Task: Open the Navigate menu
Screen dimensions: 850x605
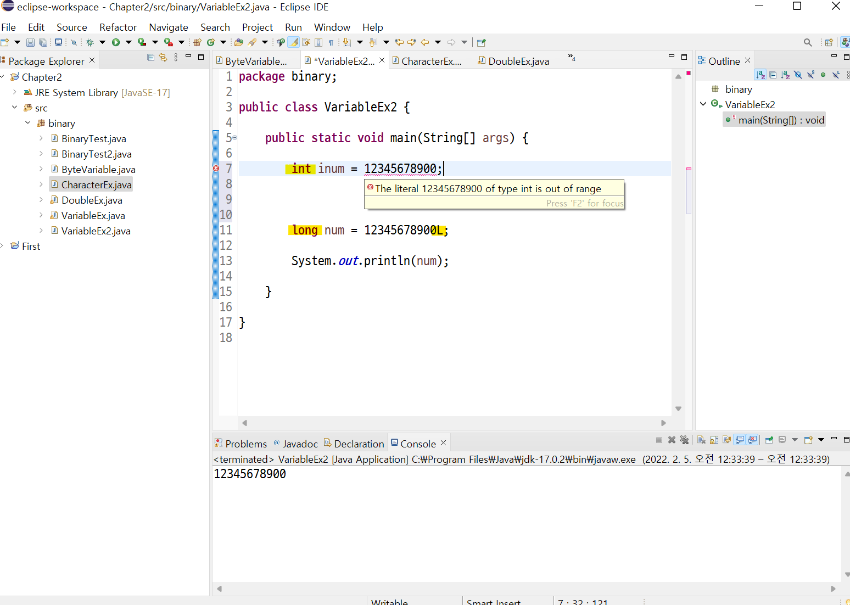Action: pos(169,27)
